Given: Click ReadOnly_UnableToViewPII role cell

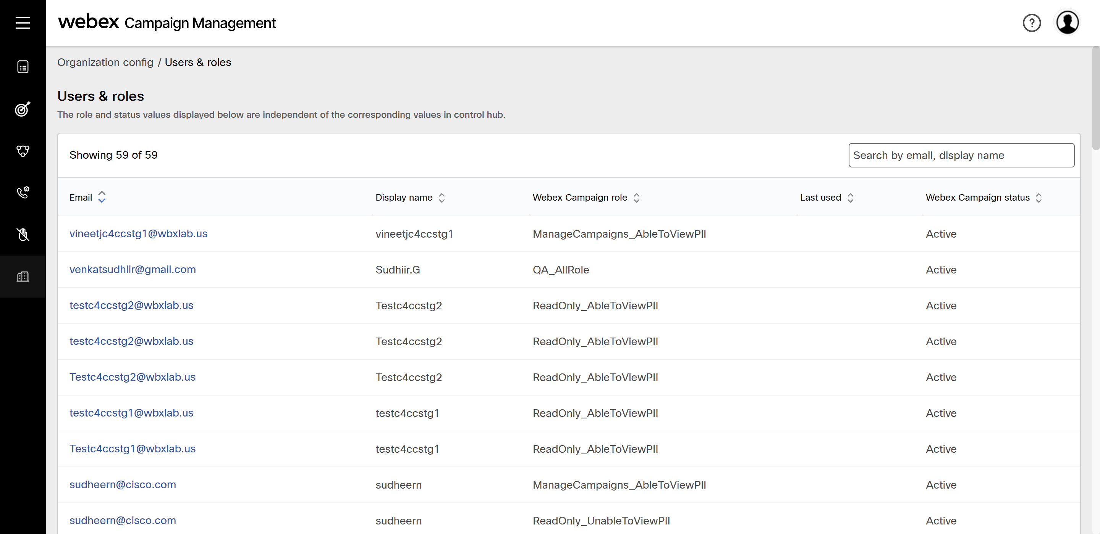Looking at the screenshot, I should [x=601, y=521].
